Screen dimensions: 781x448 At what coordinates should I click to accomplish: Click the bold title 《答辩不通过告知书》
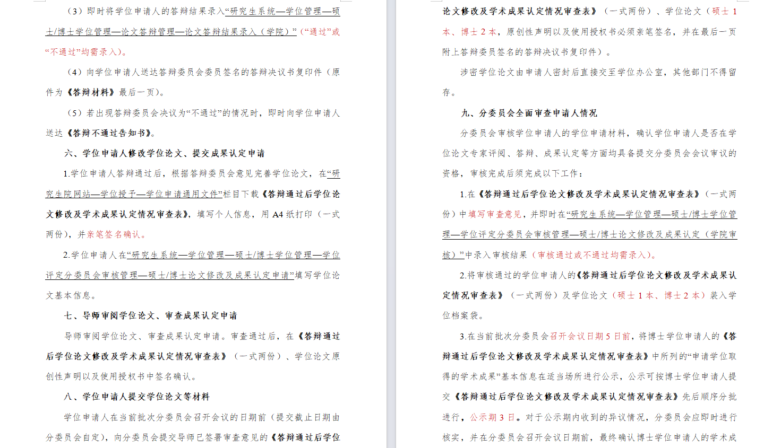tap(110, 133)
